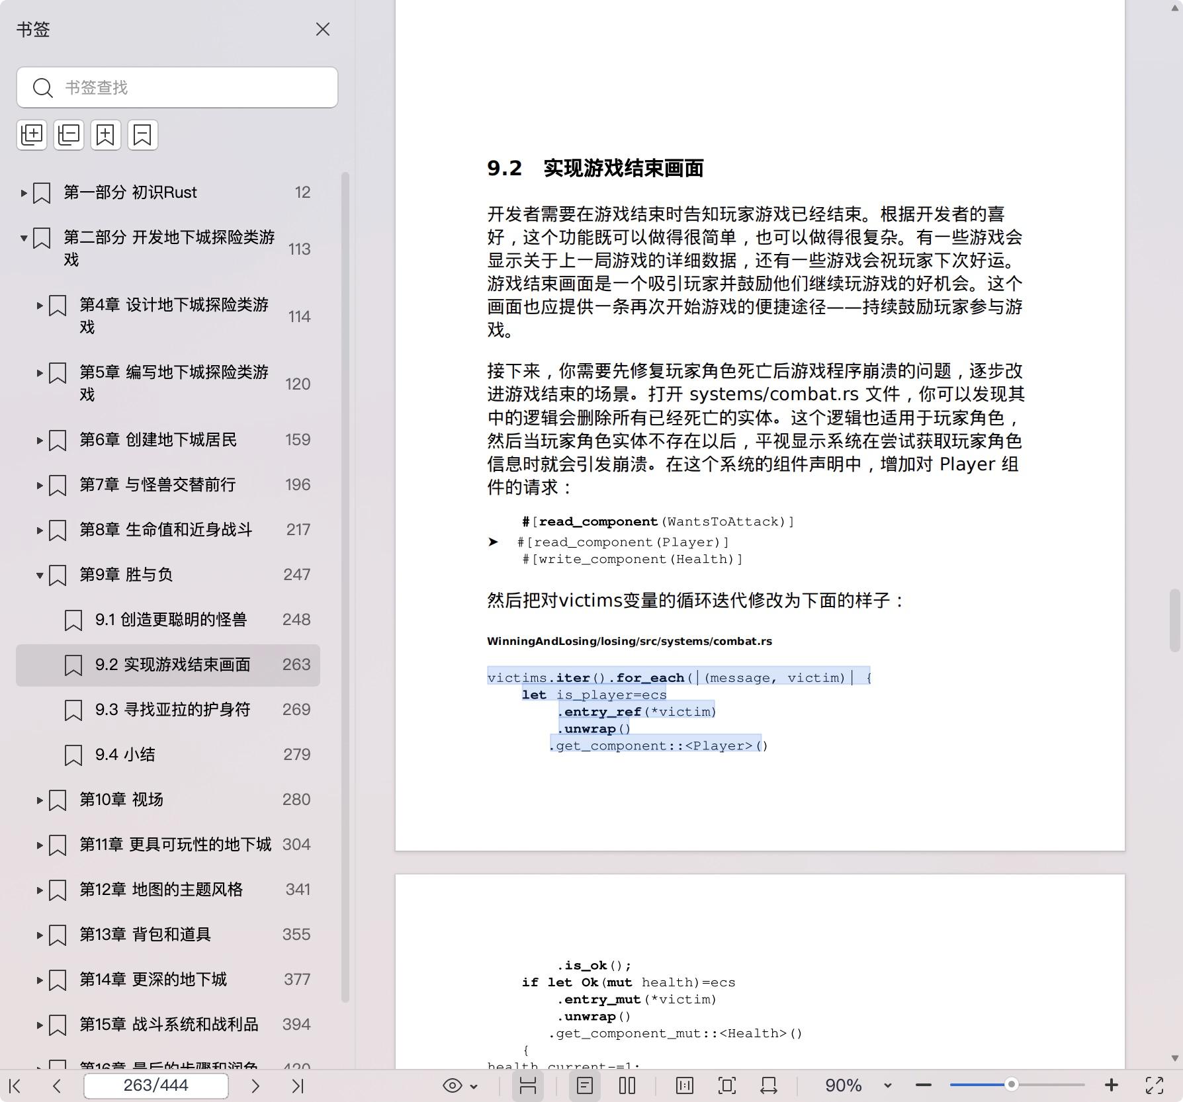The height and width of the screenshot is (1102, 1183).
Task: Click filename WinningAndLosing/losing/src/systems/combat.rs
Action: [x=630, y=641]
